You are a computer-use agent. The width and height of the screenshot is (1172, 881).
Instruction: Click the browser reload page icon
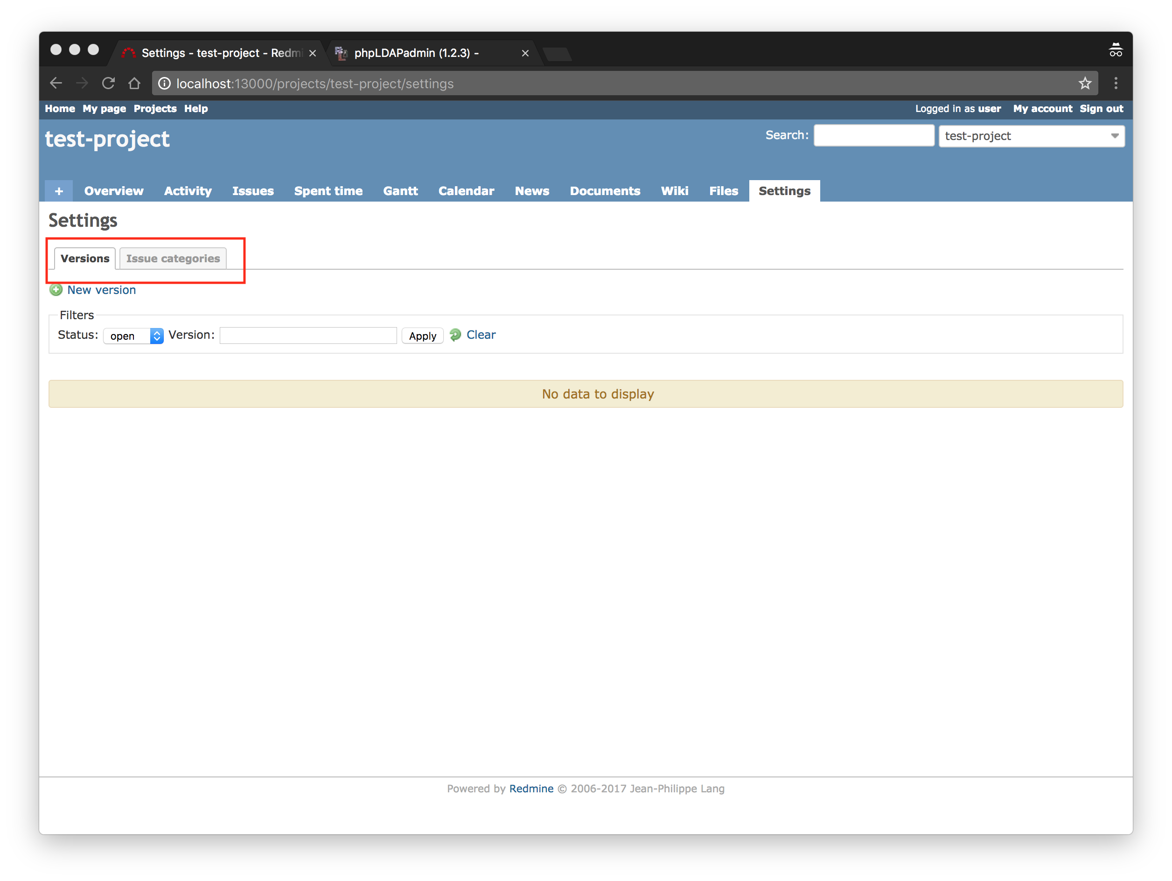pos(108,83)
